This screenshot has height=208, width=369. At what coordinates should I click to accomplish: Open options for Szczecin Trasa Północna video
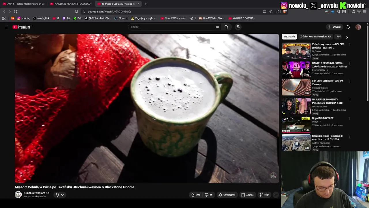pos(350,136)
